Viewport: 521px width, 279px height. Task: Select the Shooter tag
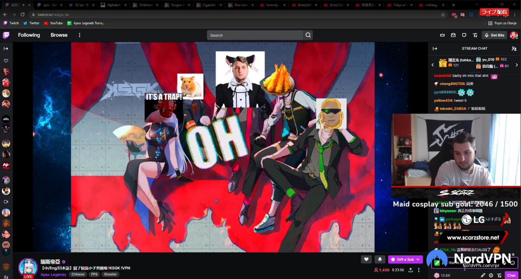pos(110,274)
